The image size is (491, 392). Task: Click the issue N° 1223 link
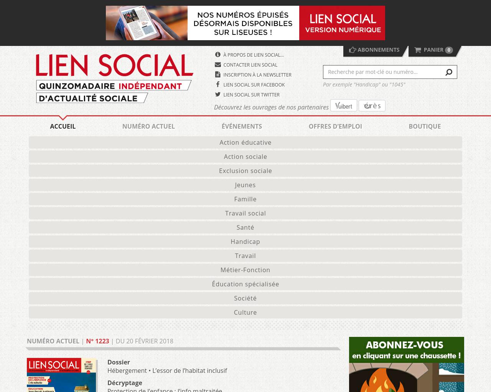97,341
